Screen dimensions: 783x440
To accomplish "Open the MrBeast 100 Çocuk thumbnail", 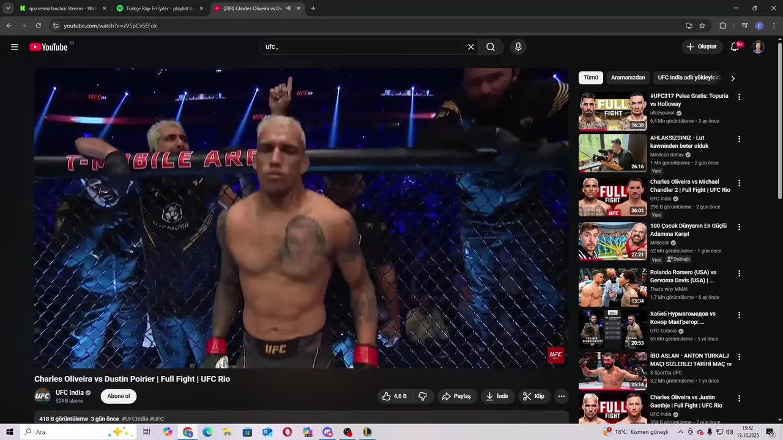I will click(x=613, y=241).
